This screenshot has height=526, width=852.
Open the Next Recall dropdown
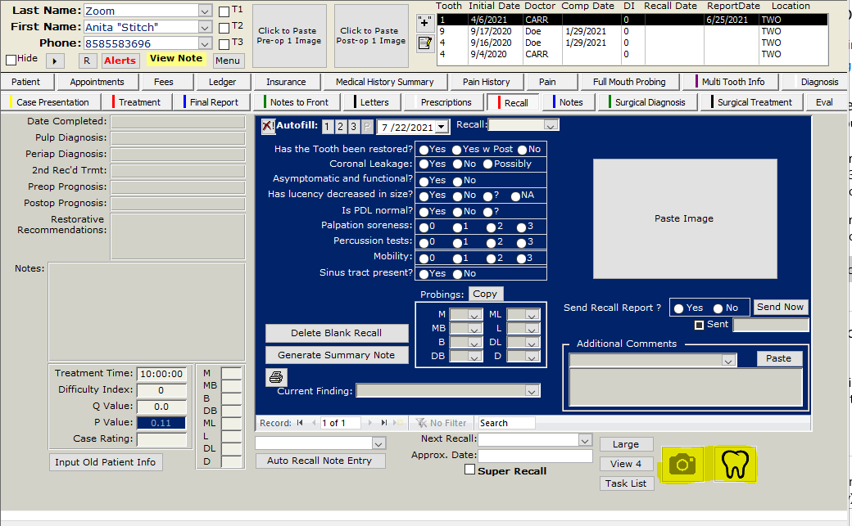click(584, 440)
